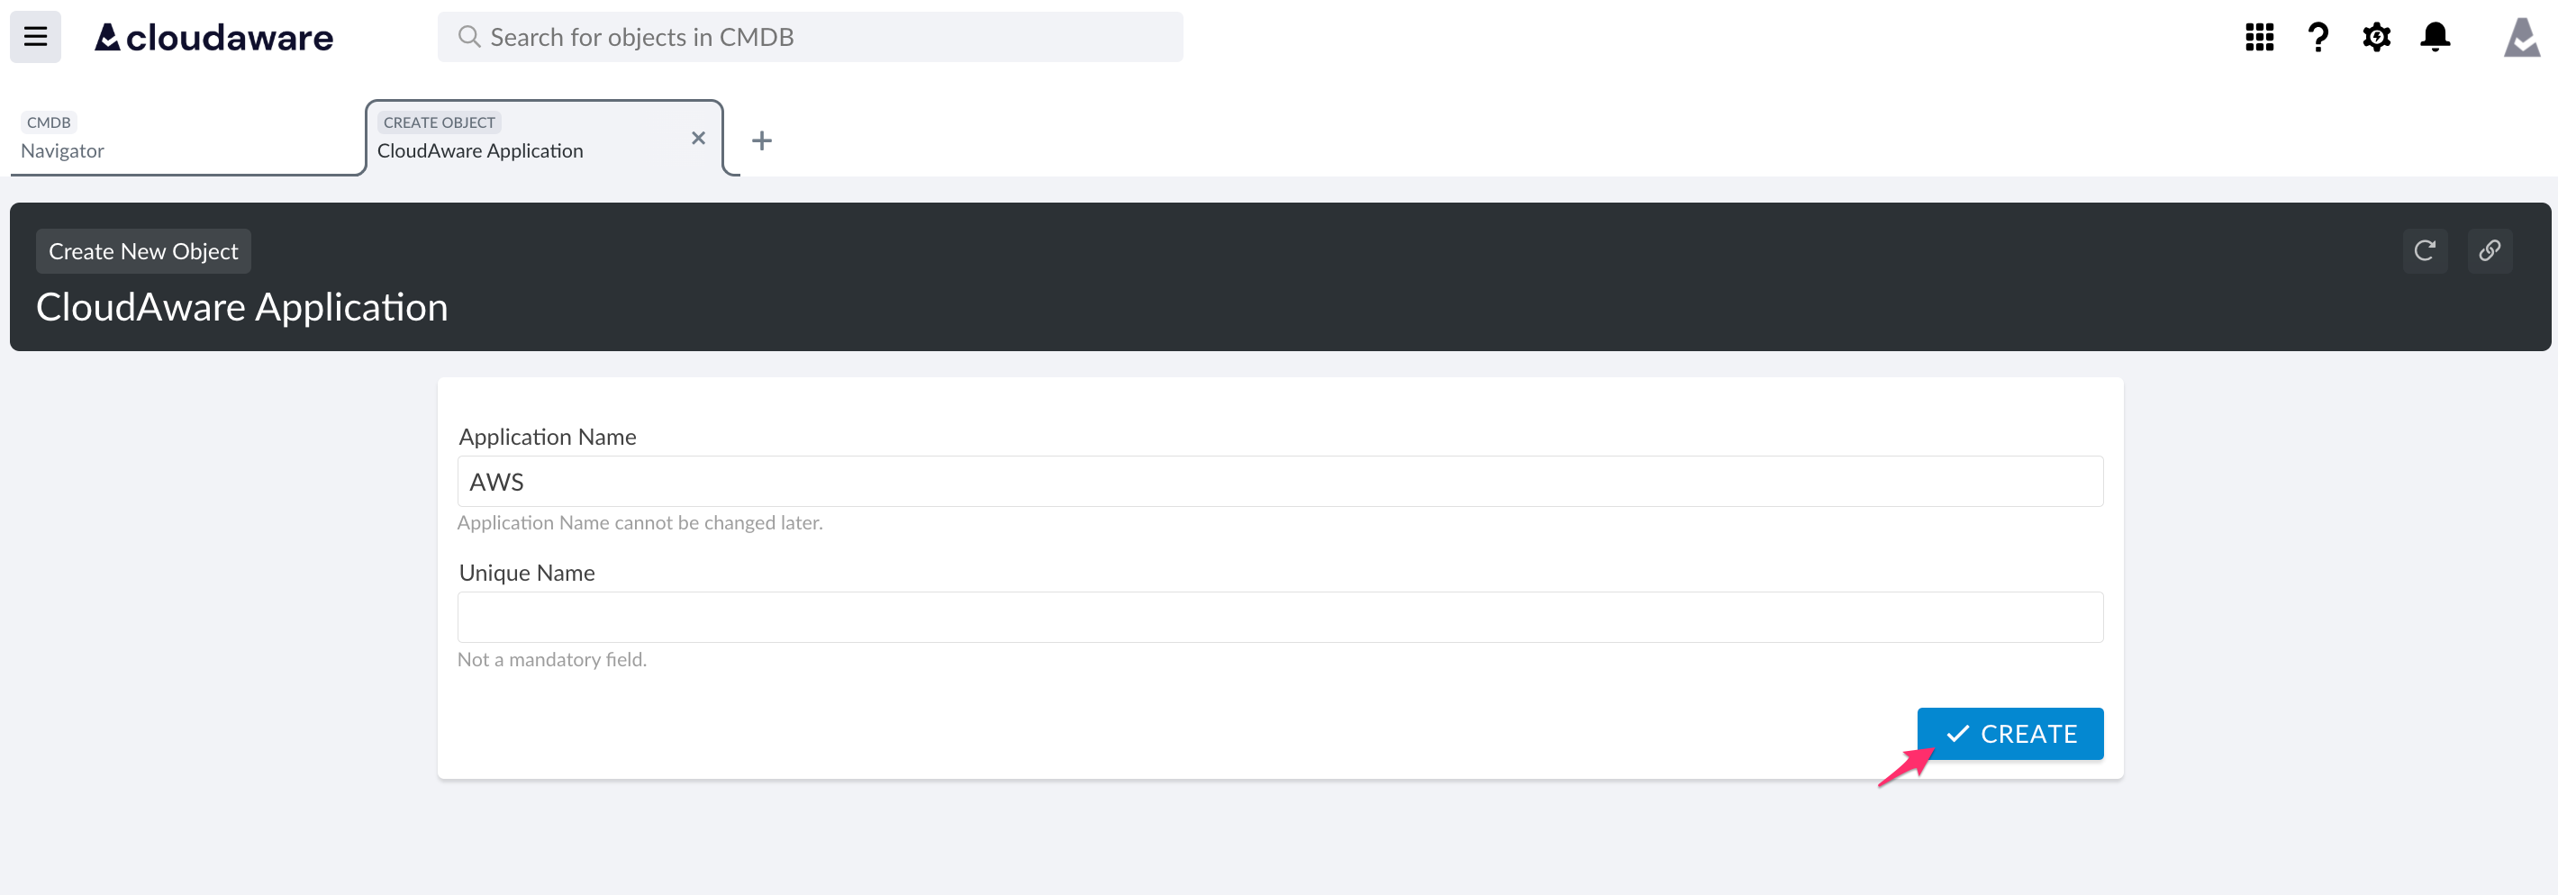Screen dimensions: 2558x895
Task: Click the Unique Name field label
Action: click(x=526, y=573)
